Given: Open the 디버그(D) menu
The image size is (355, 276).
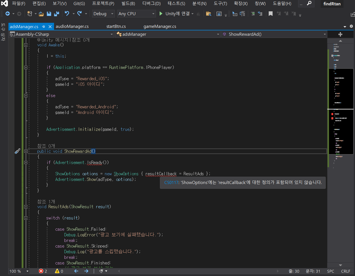Looking at the screenshot, I should (151, 3).
